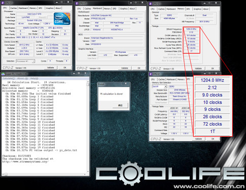
Task: Open the Calculate menu in Super PI
Action: pos(9,79)
